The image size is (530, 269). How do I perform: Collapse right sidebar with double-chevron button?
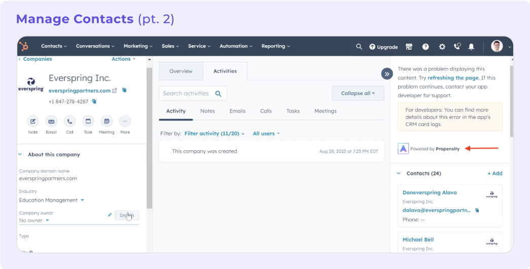coord(387,74)
